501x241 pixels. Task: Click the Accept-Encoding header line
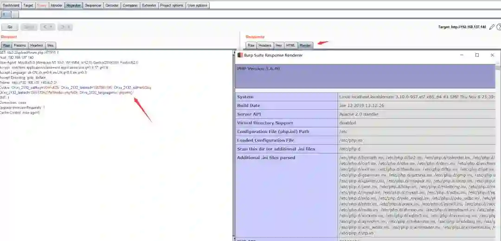coord(23,77)
